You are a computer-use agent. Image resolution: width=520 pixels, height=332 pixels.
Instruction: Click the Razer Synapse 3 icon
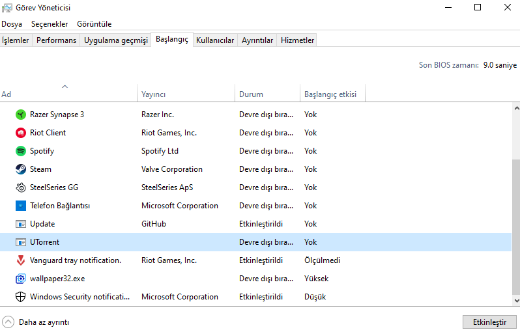(x=20, y=115)
